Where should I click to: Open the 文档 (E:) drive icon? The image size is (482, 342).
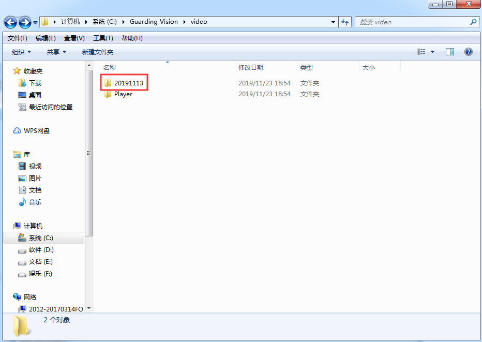tap(22, 263)
